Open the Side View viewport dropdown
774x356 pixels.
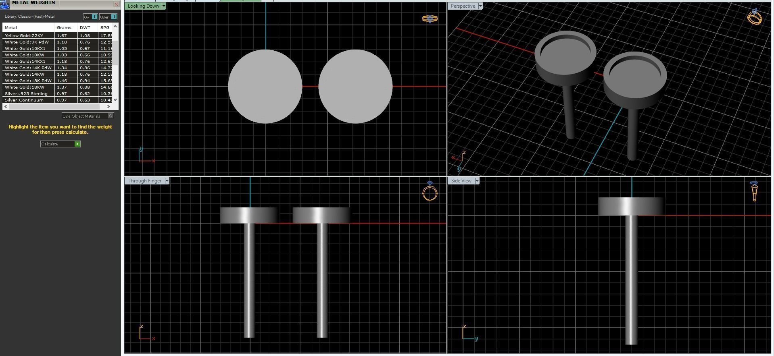pyautogui.click(x=477, y=181)
